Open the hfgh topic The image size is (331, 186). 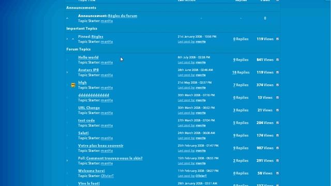tap(82, 83)
